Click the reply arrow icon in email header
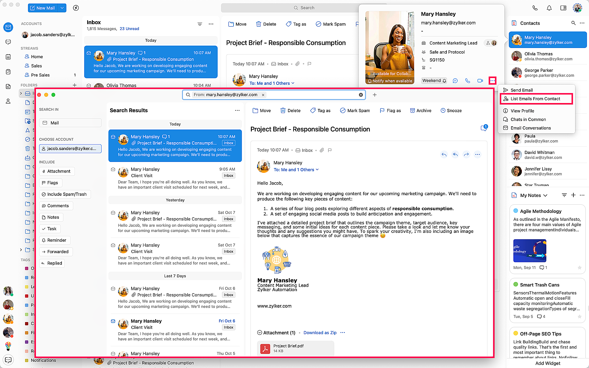This screenshot has width=589, height=368. point(444,155)
